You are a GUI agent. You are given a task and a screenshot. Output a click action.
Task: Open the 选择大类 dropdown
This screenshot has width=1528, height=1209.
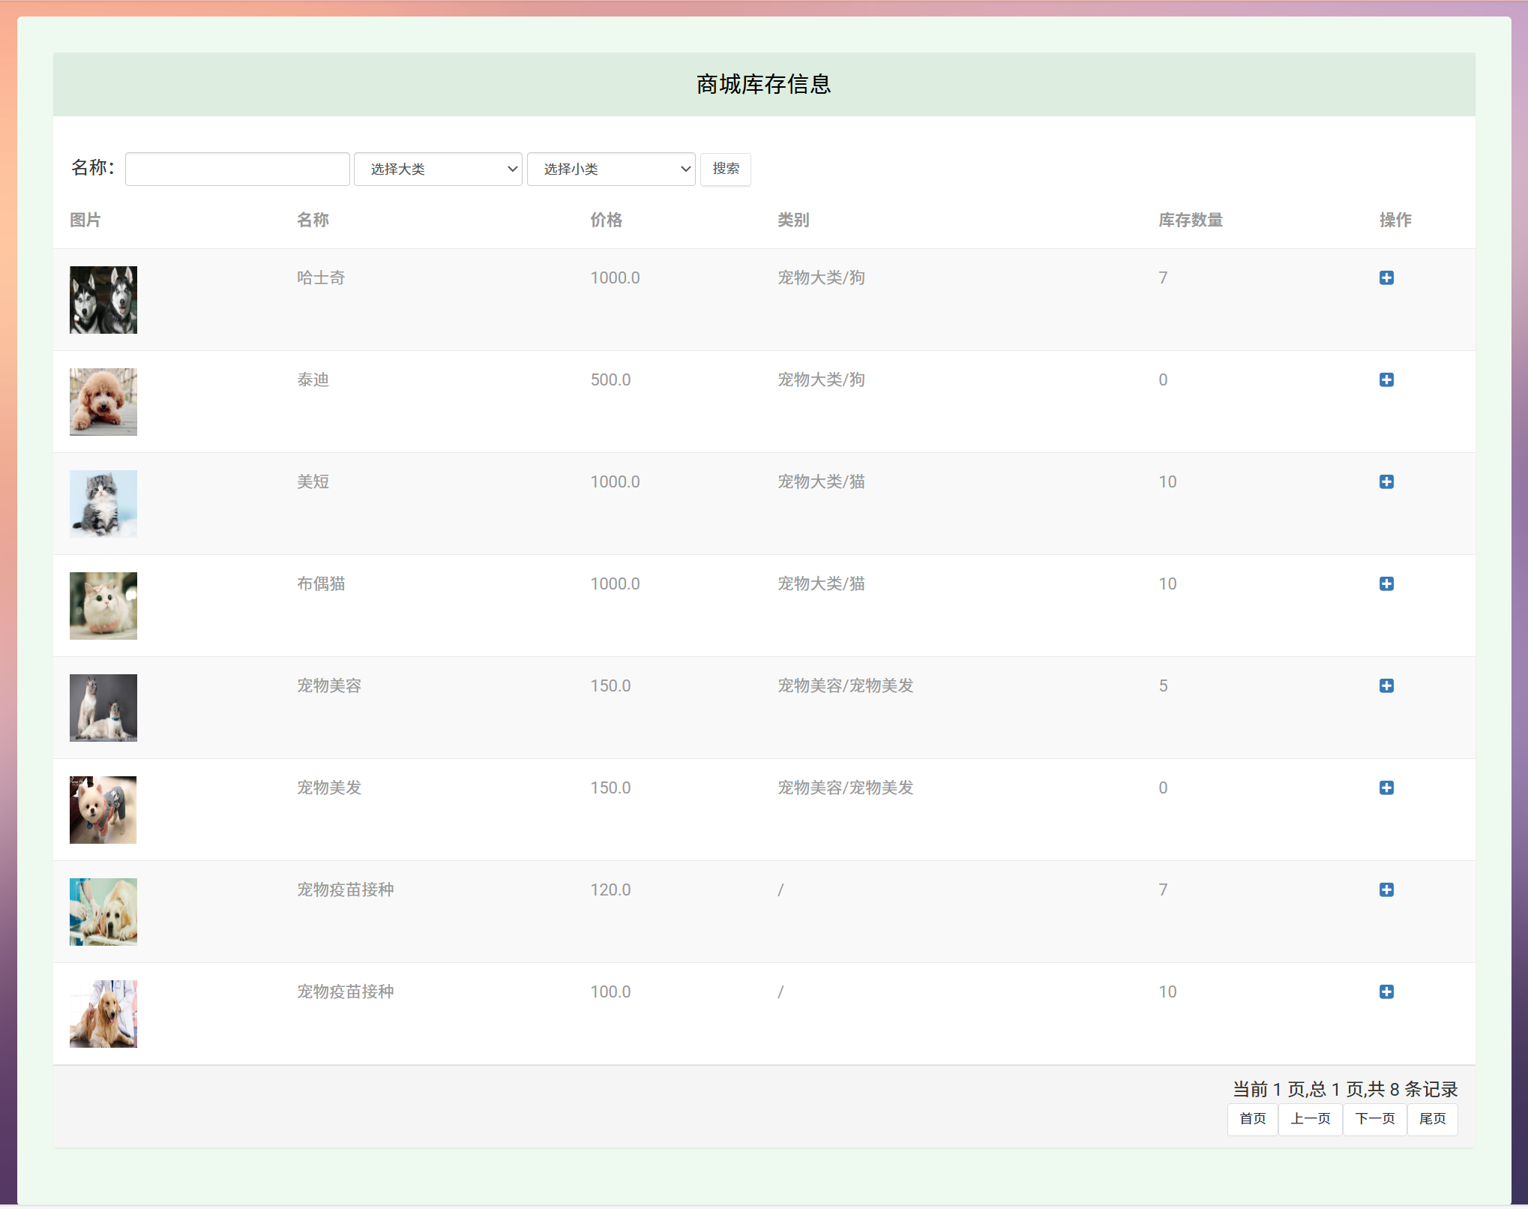point(438,169)
